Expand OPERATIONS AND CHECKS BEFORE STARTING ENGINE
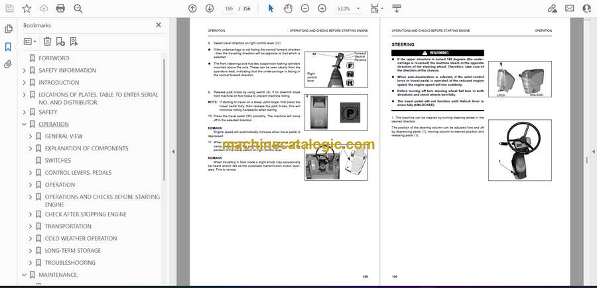This screenshot has height=288, width=597. click(x=31, y=197)
